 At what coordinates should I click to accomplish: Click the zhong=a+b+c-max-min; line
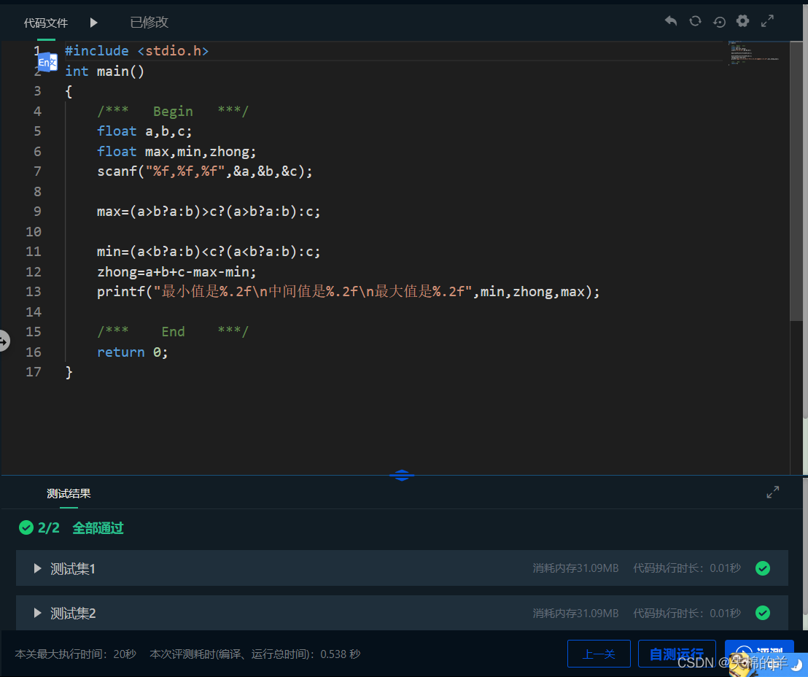[176, 271]
